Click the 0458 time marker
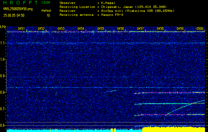 pyautogui.click(x=160, y=28)
